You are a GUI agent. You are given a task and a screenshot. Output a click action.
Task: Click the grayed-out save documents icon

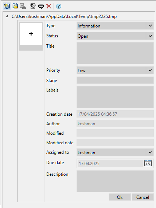[23, 6]
